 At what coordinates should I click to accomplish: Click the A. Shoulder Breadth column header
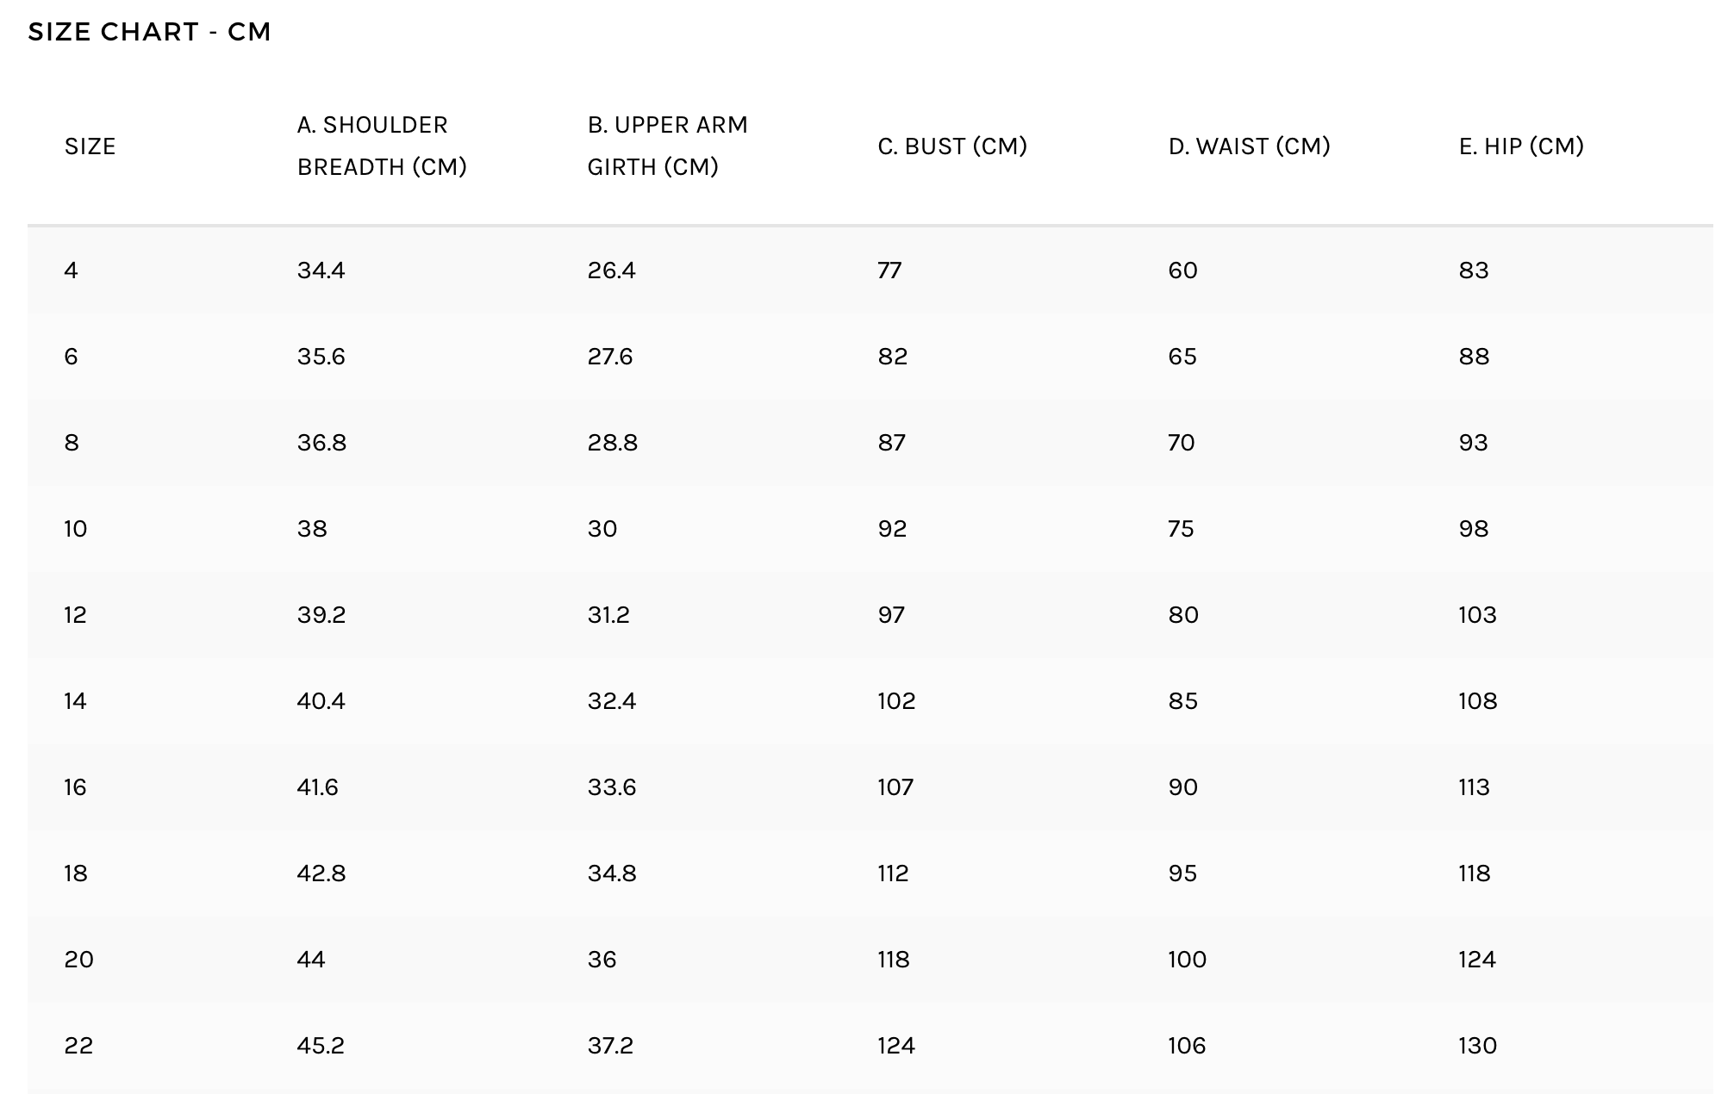(382, 146)
